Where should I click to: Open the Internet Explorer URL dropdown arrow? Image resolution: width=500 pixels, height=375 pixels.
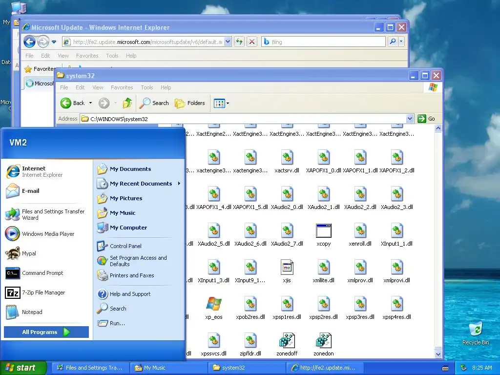click(x=228, y=42)
